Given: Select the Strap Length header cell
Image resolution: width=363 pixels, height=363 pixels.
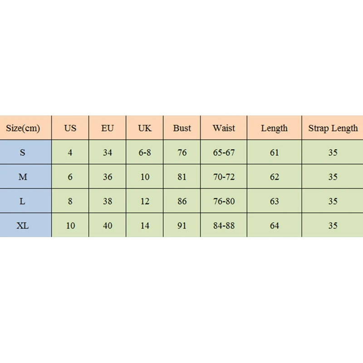Looking at the screenshot, I should click(x=333, y=128).
